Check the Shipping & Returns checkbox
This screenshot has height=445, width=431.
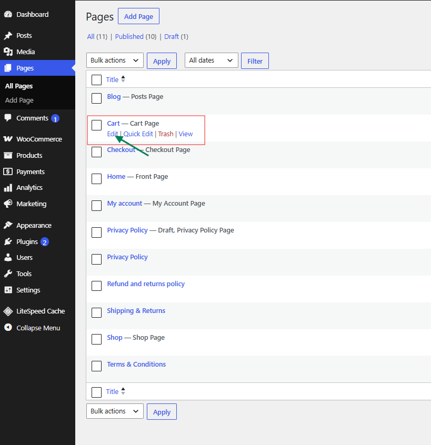tap(96, 312)
